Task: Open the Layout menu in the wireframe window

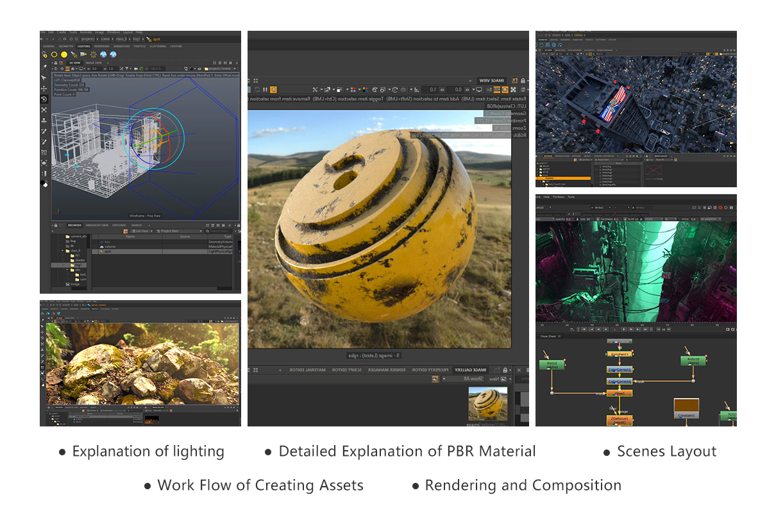Action: (128, 32)
